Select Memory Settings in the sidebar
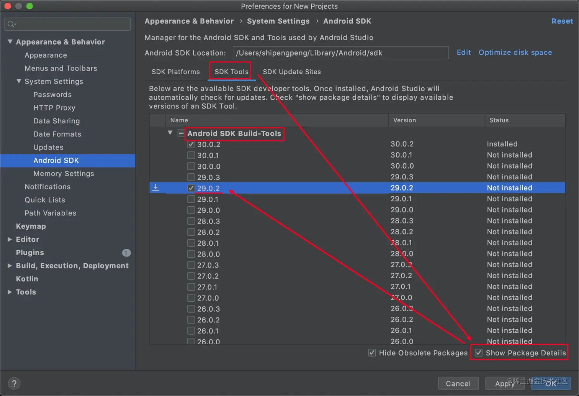579x396 pixels. pos(64,174)
